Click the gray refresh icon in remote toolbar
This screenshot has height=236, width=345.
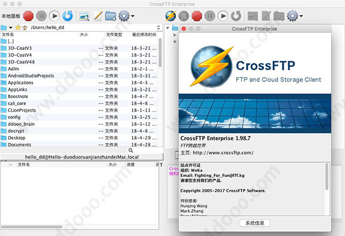(236, 16)
